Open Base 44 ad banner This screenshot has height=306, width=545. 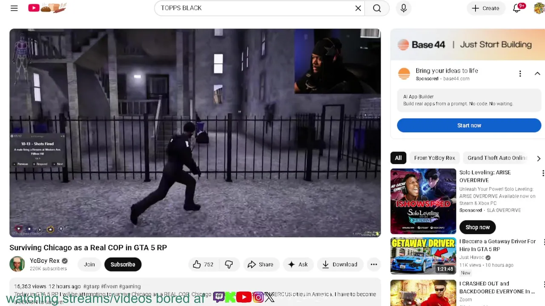(x=468, y=45)
